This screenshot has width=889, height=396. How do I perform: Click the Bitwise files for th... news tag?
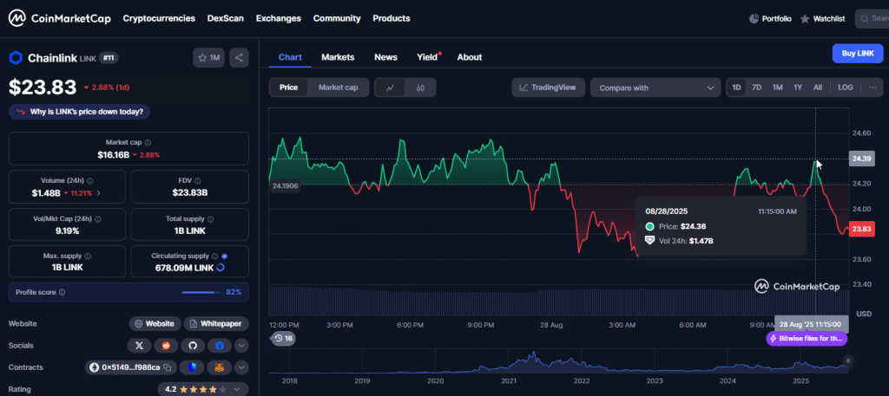coord(807,338)
